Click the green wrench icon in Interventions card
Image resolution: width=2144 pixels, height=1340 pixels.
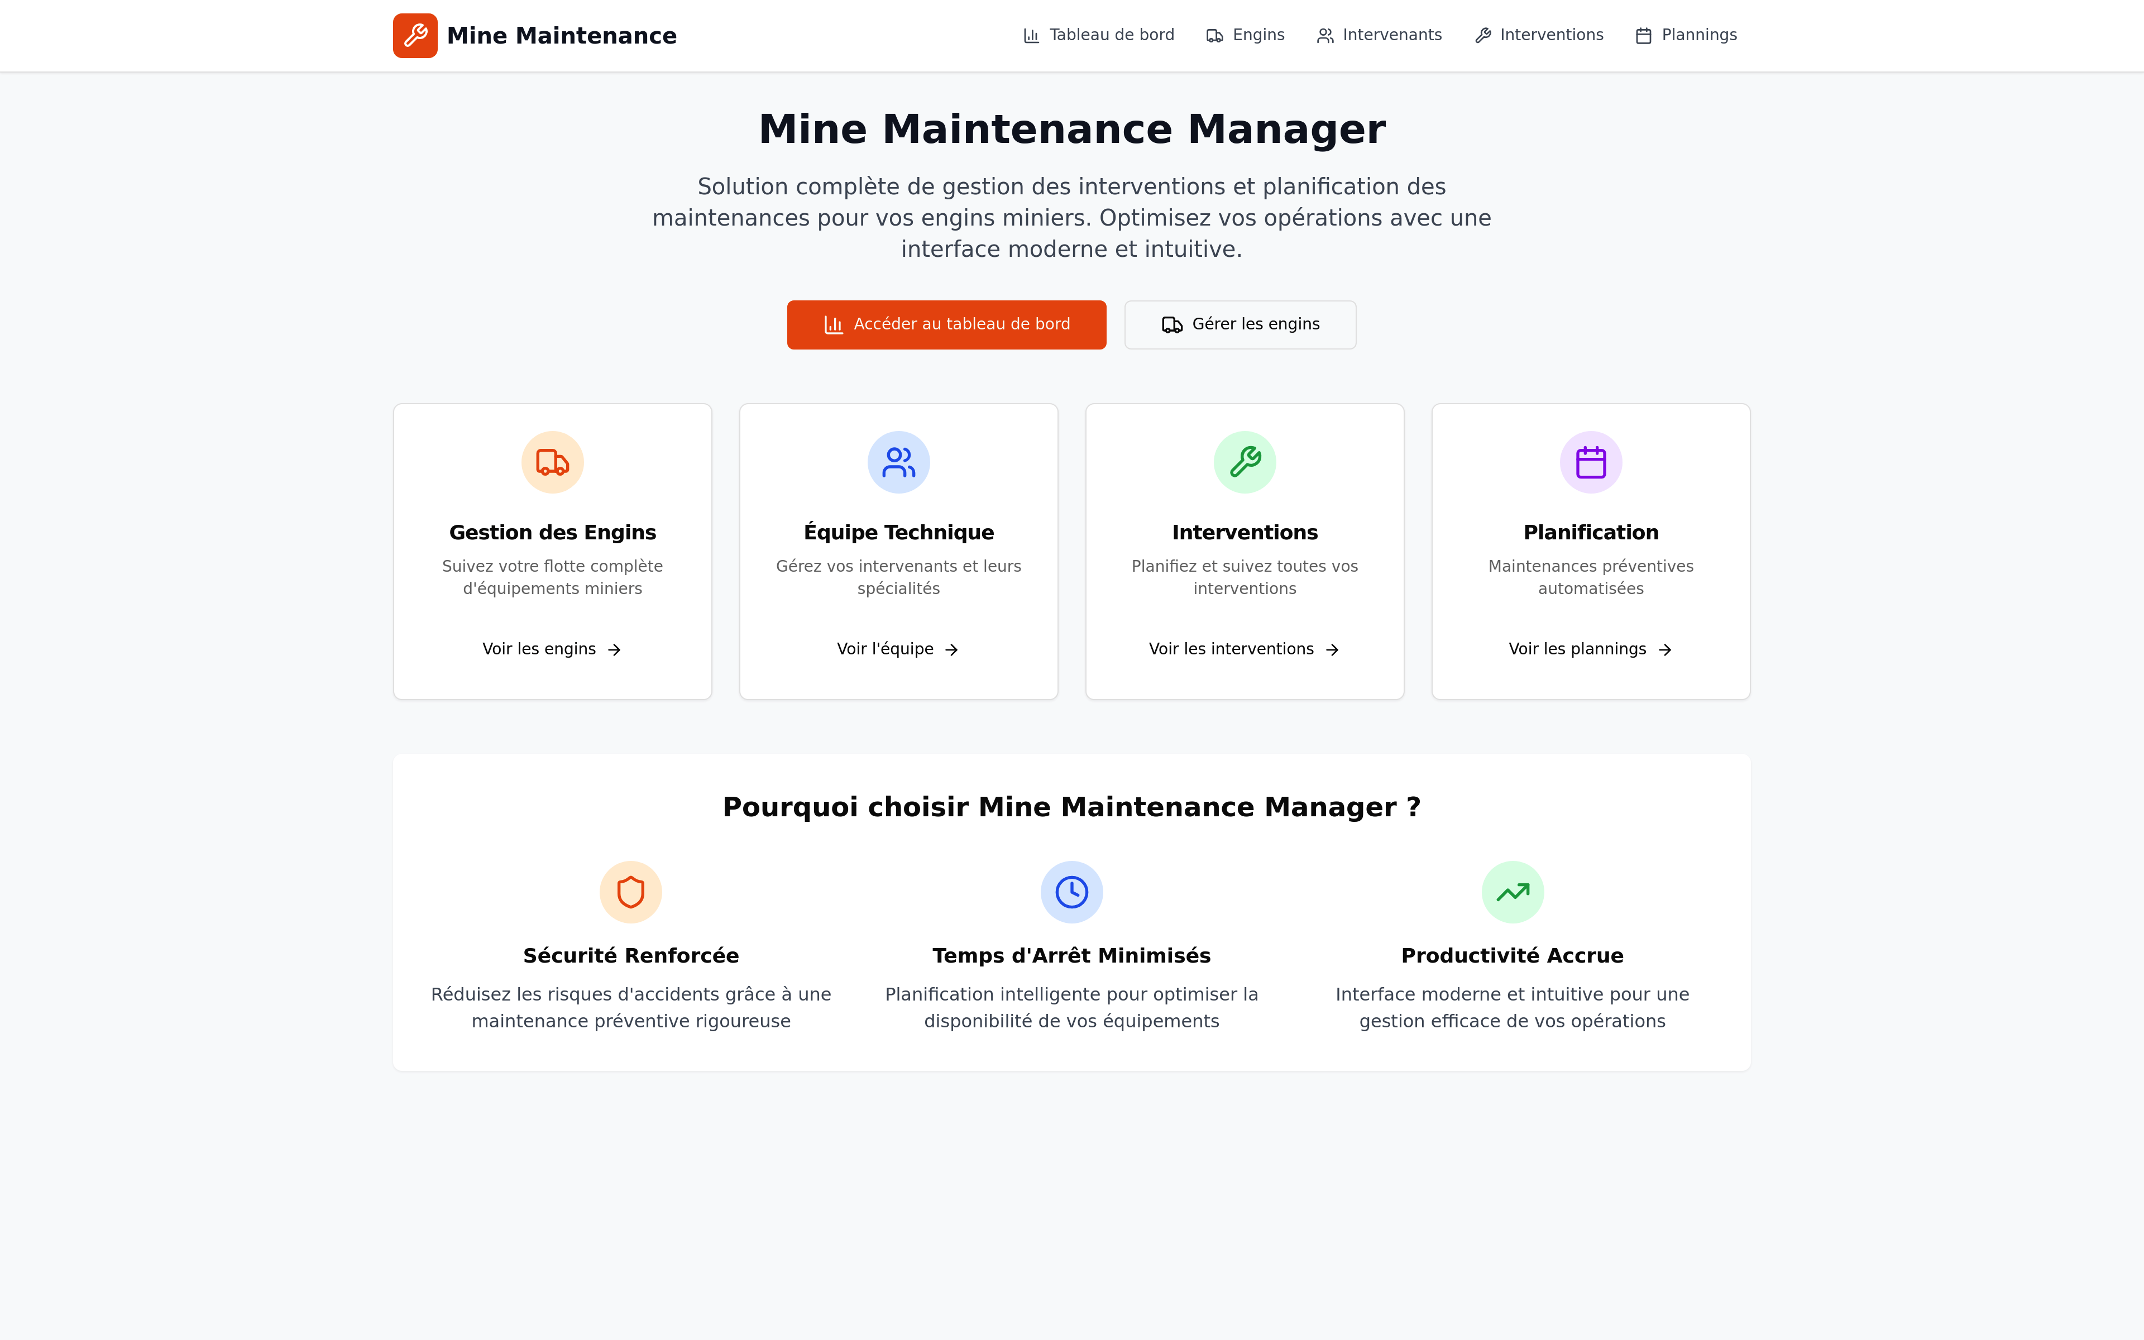pos(1245,462)
